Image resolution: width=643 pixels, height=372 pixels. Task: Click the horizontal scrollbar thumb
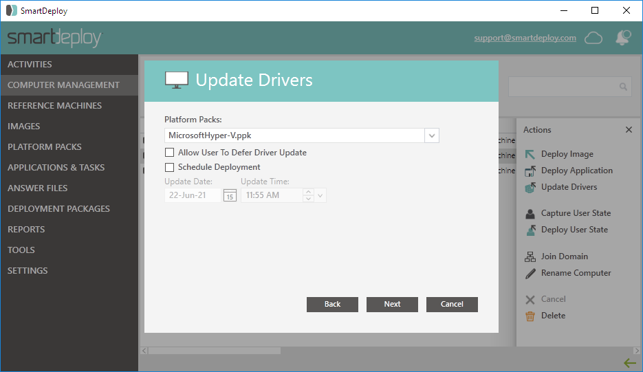tap(215, 351)
